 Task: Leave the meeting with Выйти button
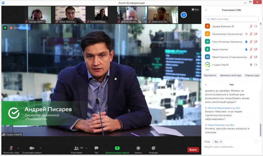(x=193, y=150)
